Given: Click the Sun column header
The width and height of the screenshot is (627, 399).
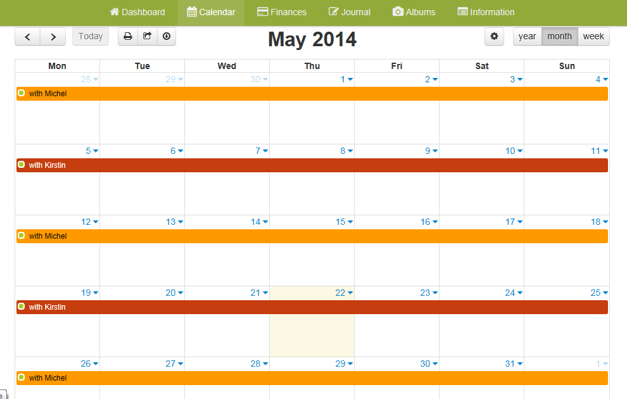Looking at the screenshot, I should (x=567, y=66).
